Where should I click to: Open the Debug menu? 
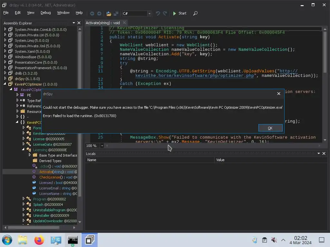[x=46, y=13]
